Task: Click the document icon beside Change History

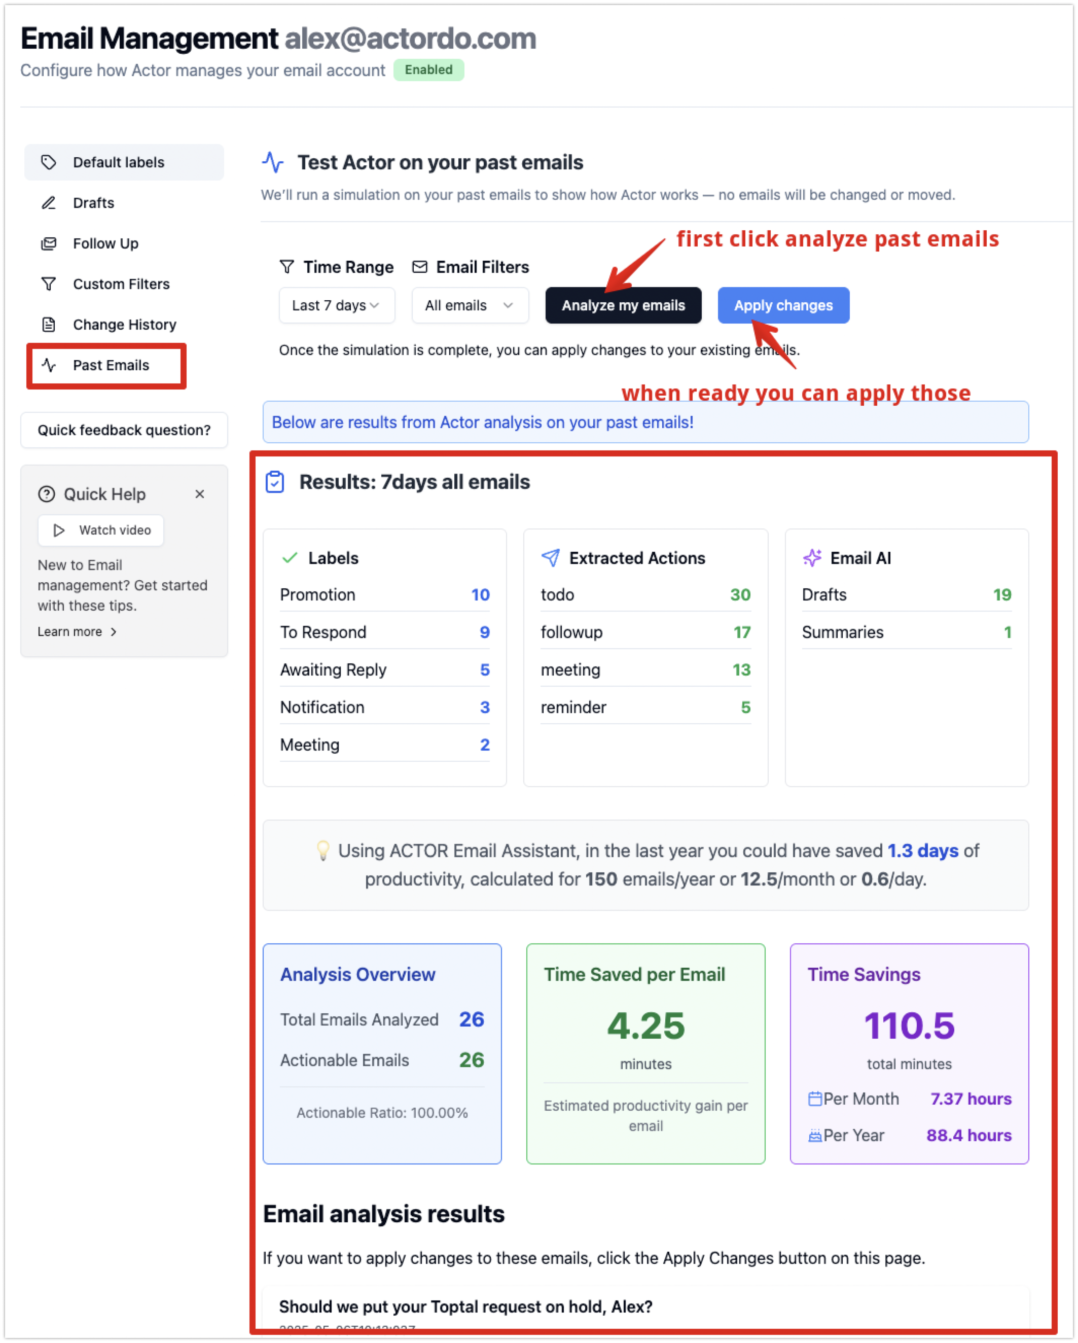Action: (49, 325)
